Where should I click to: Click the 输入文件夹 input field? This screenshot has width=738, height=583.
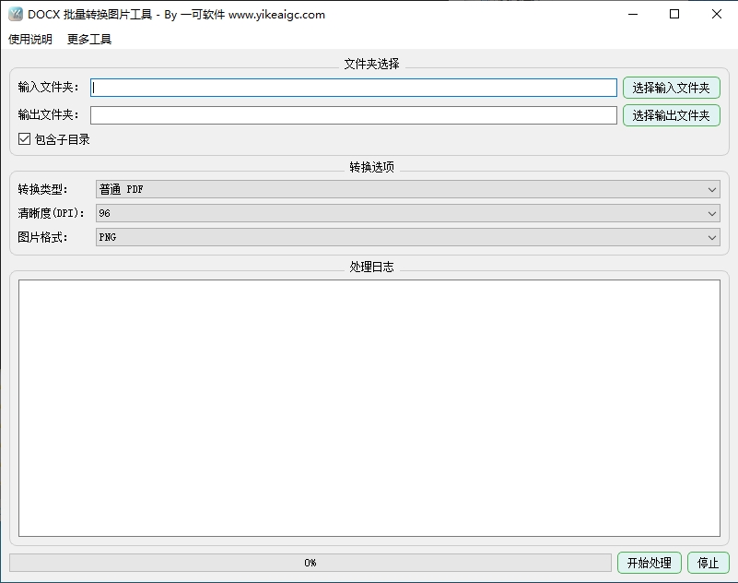[355, 87]
